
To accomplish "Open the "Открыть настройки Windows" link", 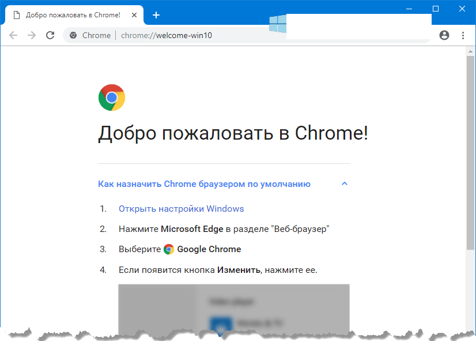I will tap(181, 209).
